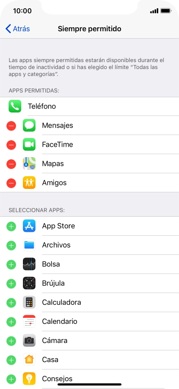Tap the Teléfono app icon

[x=15, y=106]
